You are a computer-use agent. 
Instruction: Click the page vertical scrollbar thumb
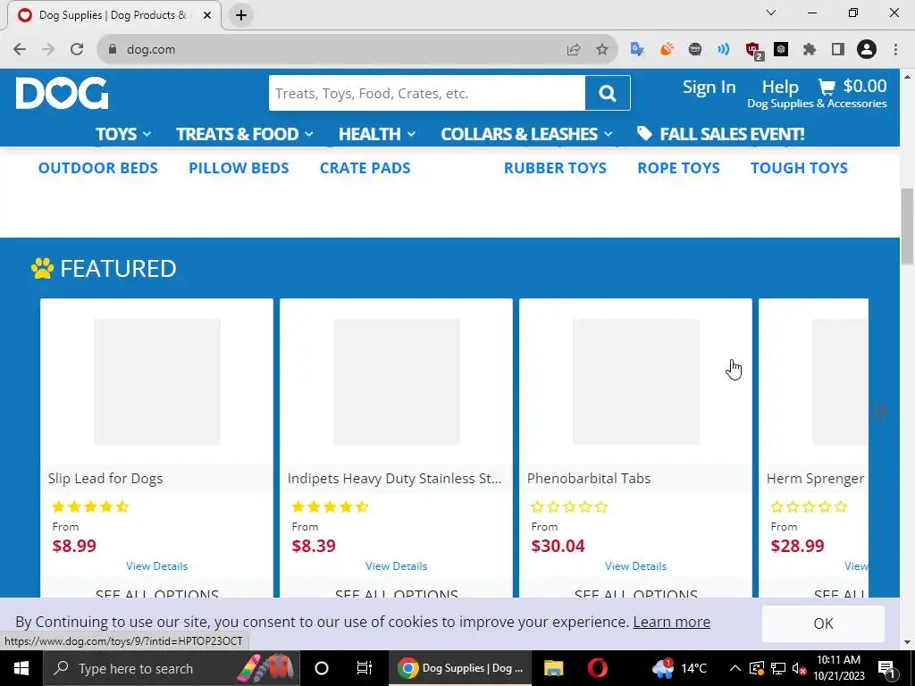coord(908,226)
